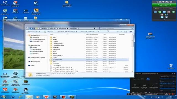Click the Проверка icon in the performance widget

tap(135, 86)
